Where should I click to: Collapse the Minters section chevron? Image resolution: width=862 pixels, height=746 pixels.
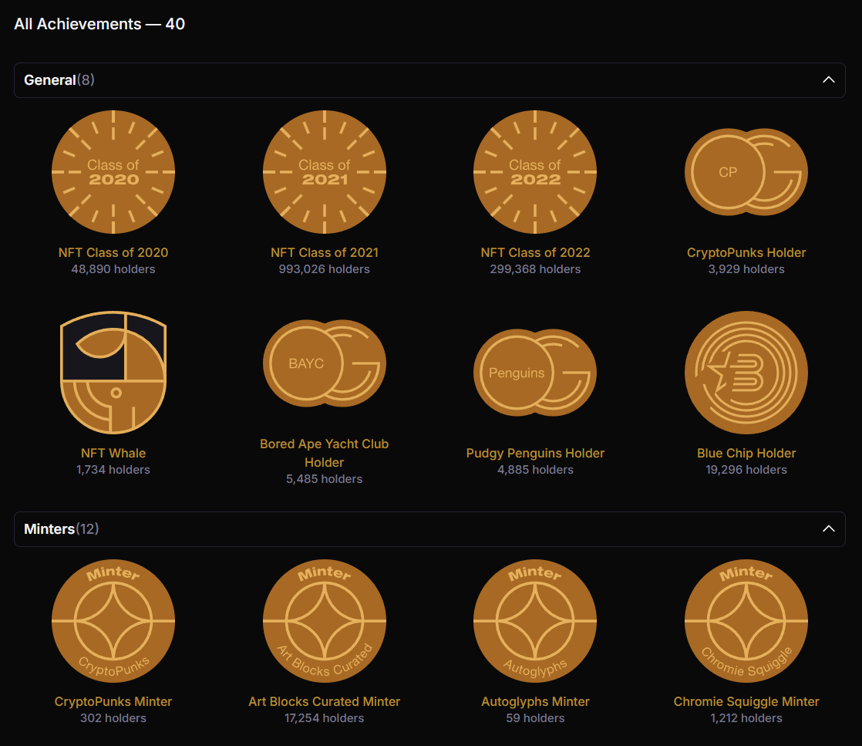(x=828, y=529)
